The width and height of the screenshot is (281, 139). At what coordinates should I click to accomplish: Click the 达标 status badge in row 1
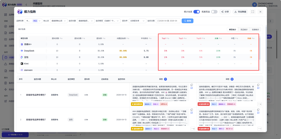[105, 95]
